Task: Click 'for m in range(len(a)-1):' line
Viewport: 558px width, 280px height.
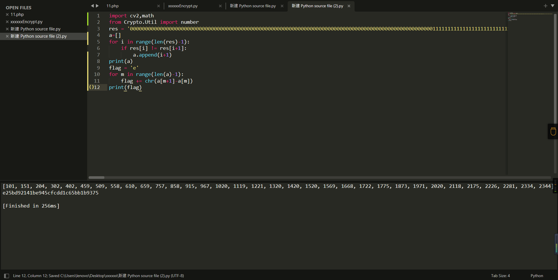Action: tap(146, 74)
